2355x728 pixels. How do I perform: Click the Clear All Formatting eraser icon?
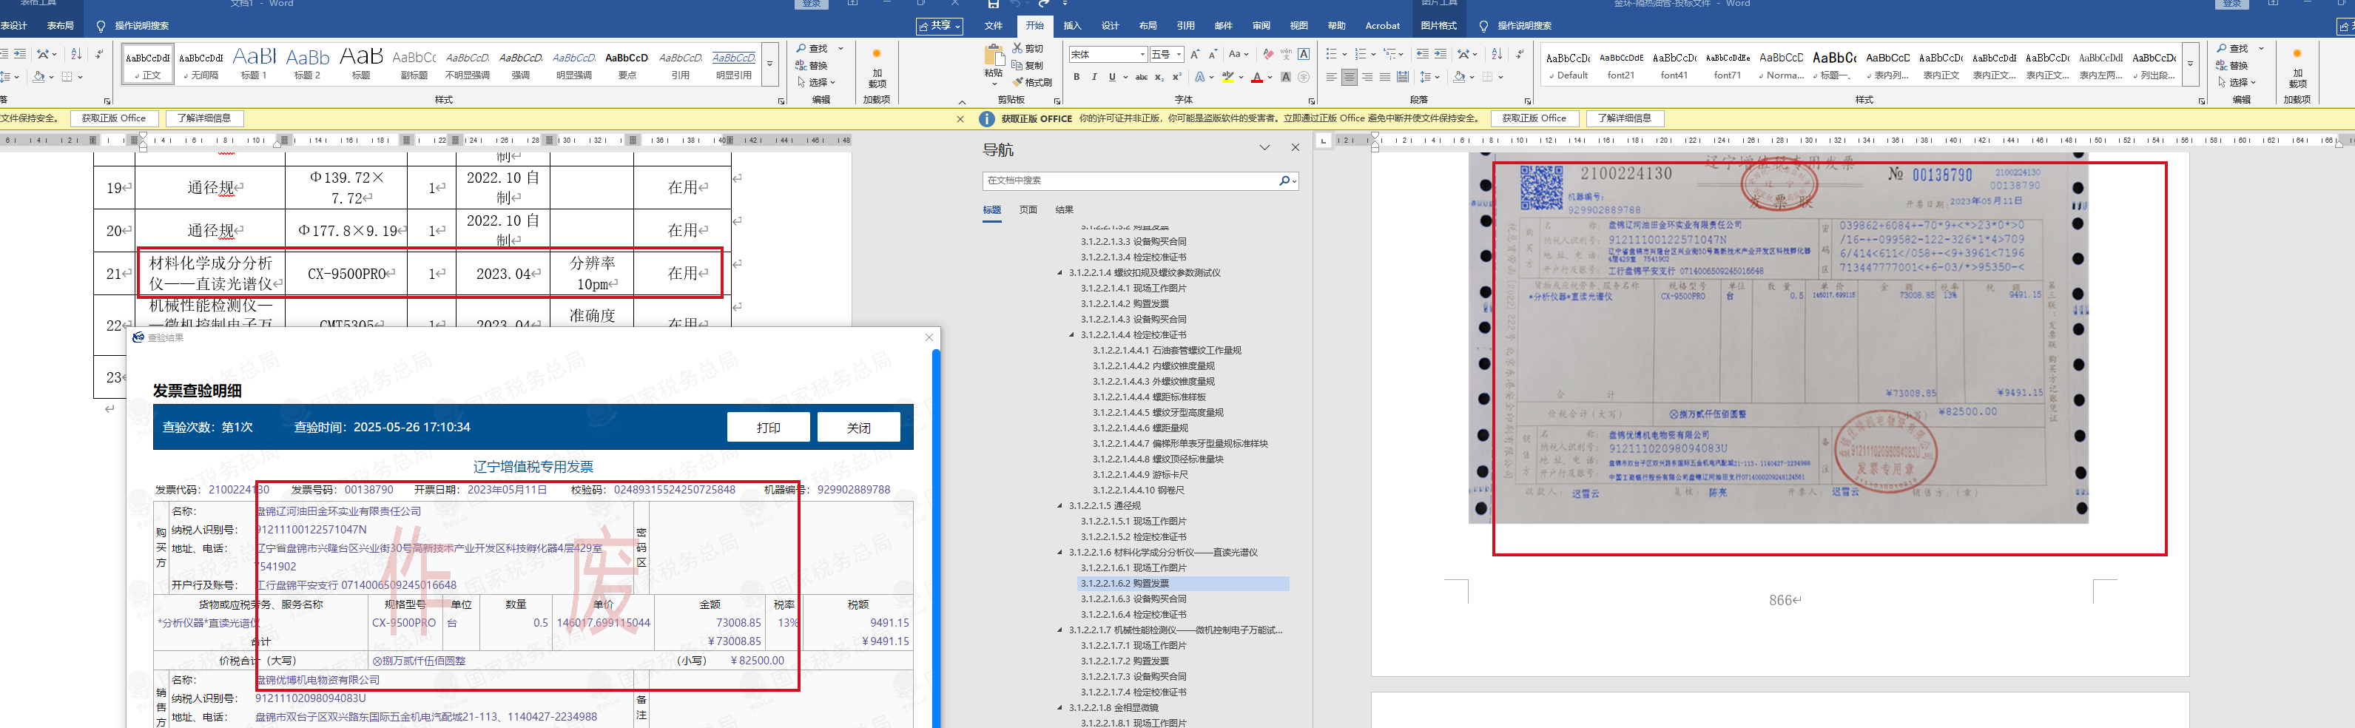[x=1268, y=55]
